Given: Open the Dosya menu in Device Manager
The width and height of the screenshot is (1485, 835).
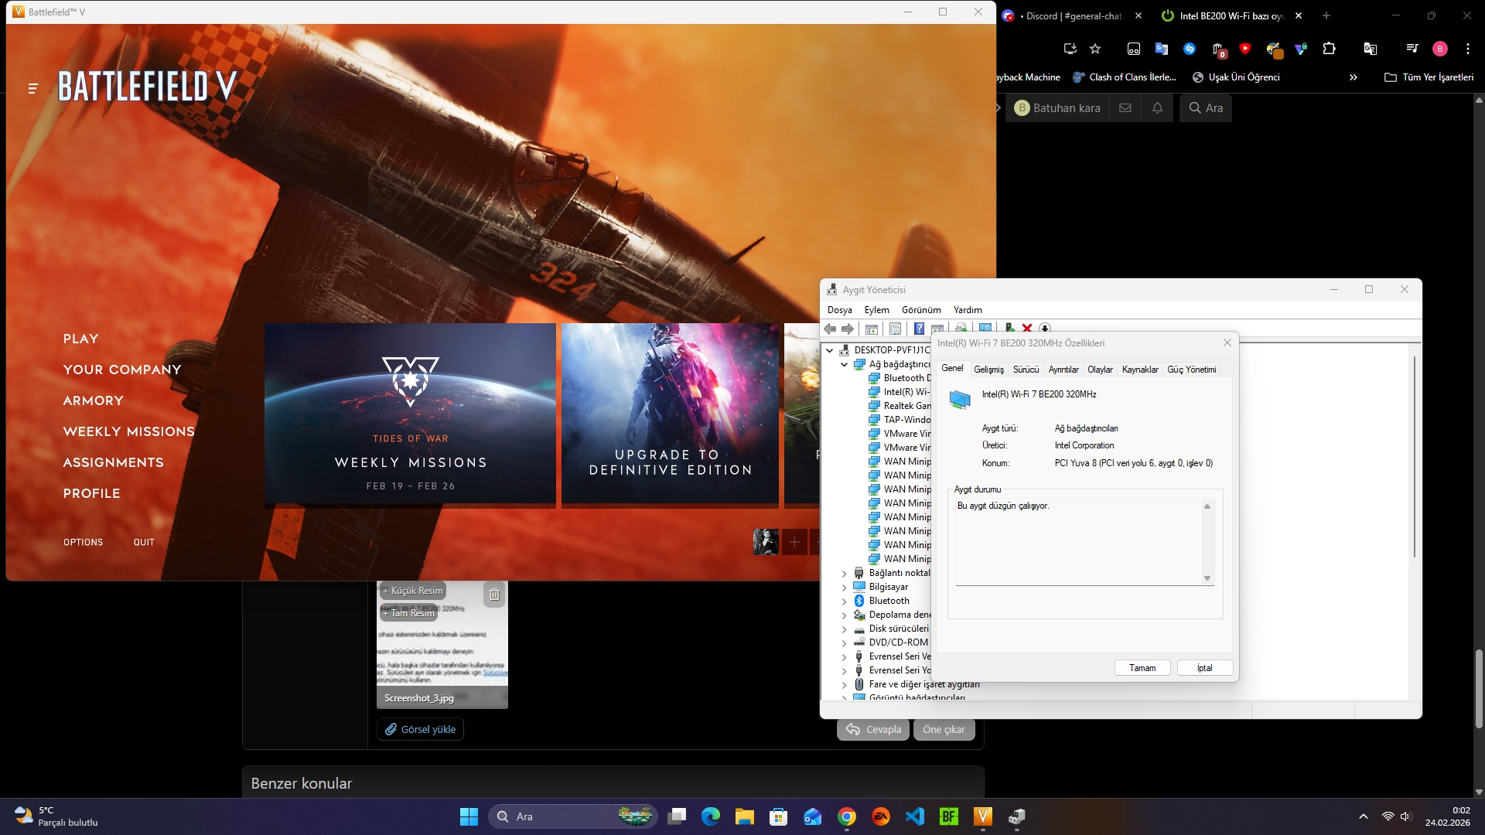Looking at the screenshot, I should pyautogui.click(x=839, y=310).
